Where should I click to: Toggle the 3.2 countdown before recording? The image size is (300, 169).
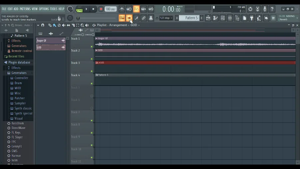click(136, 9)
